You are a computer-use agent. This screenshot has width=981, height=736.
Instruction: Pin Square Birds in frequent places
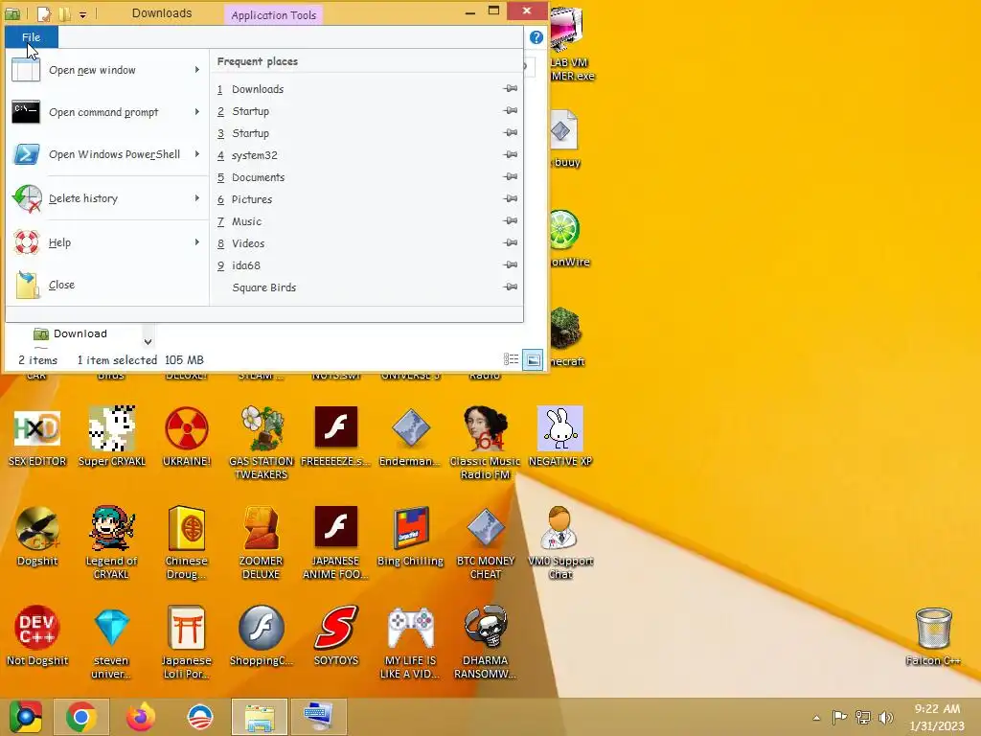tap(511, 287)
